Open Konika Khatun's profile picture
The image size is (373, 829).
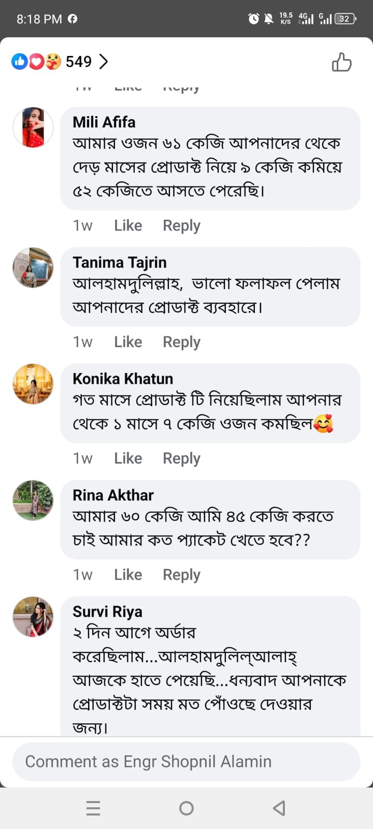(33, 384)
